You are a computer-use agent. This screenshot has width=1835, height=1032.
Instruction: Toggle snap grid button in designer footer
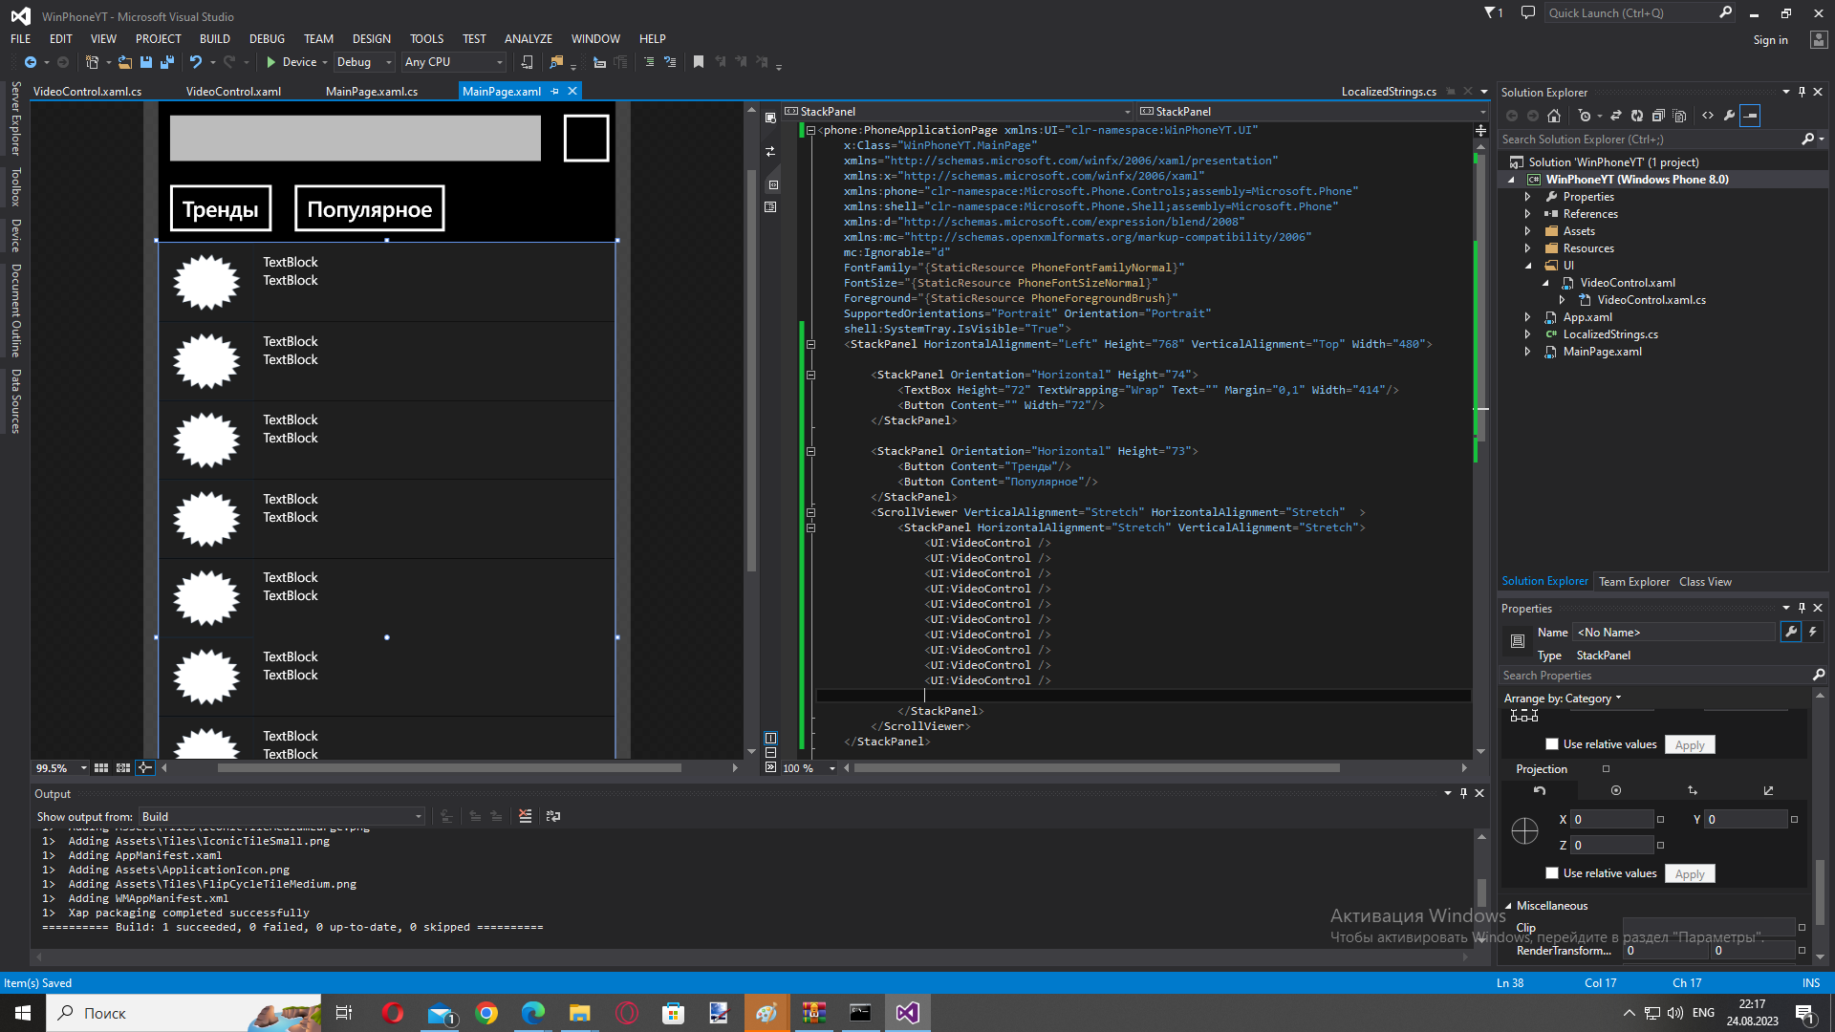point(101,768)
